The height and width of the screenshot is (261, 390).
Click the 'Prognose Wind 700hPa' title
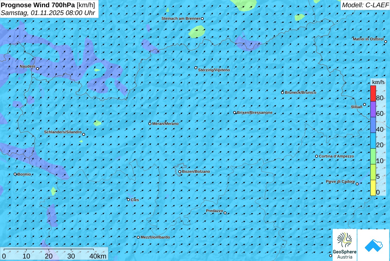pos(38,5)
